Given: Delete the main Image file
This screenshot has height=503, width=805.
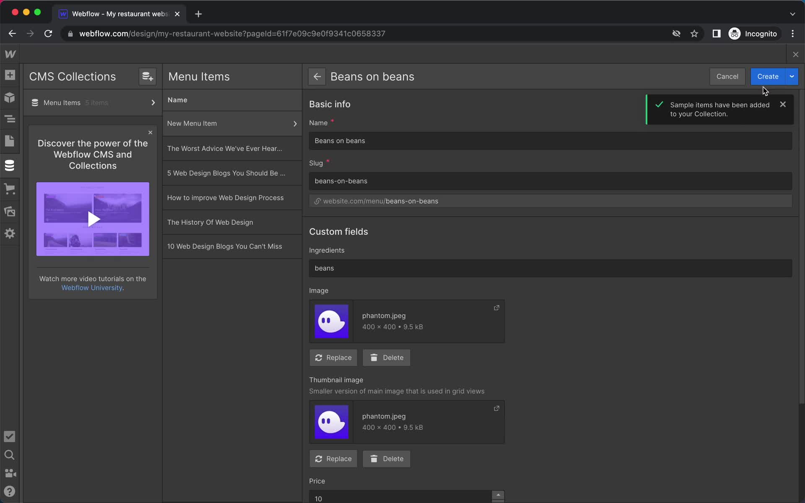Looking at the screenshot, I should [x=386, y=358].
